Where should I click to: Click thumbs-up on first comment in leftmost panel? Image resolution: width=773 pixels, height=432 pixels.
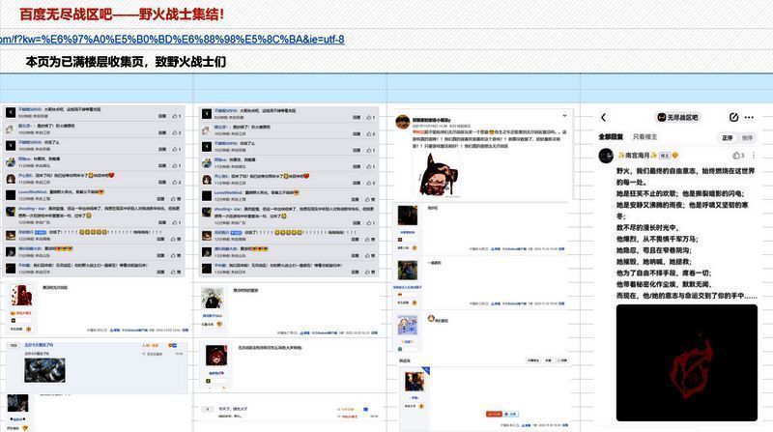point(175,116)
